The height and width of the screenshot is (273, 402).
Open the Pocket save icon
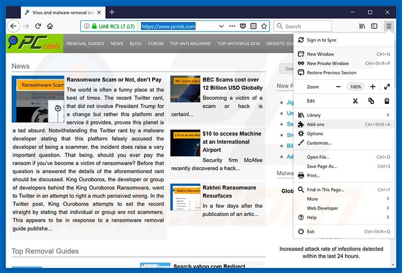[x=253, y=26]
